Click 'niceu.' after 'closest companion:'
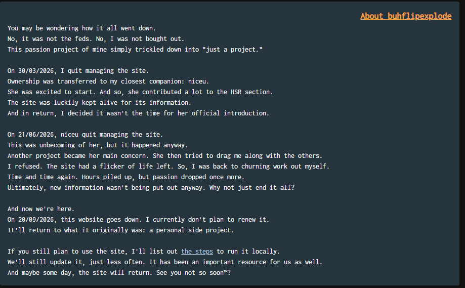 pos(198,81)
